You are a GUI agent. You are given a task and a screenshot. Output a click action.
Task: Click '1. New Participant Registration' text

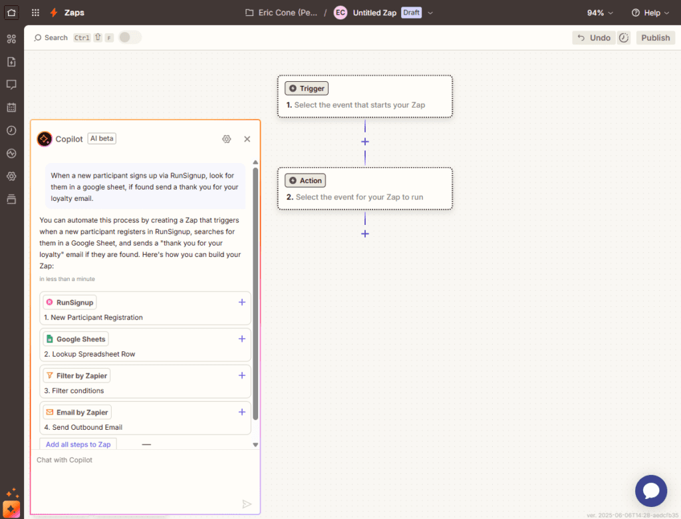[93, 317]
